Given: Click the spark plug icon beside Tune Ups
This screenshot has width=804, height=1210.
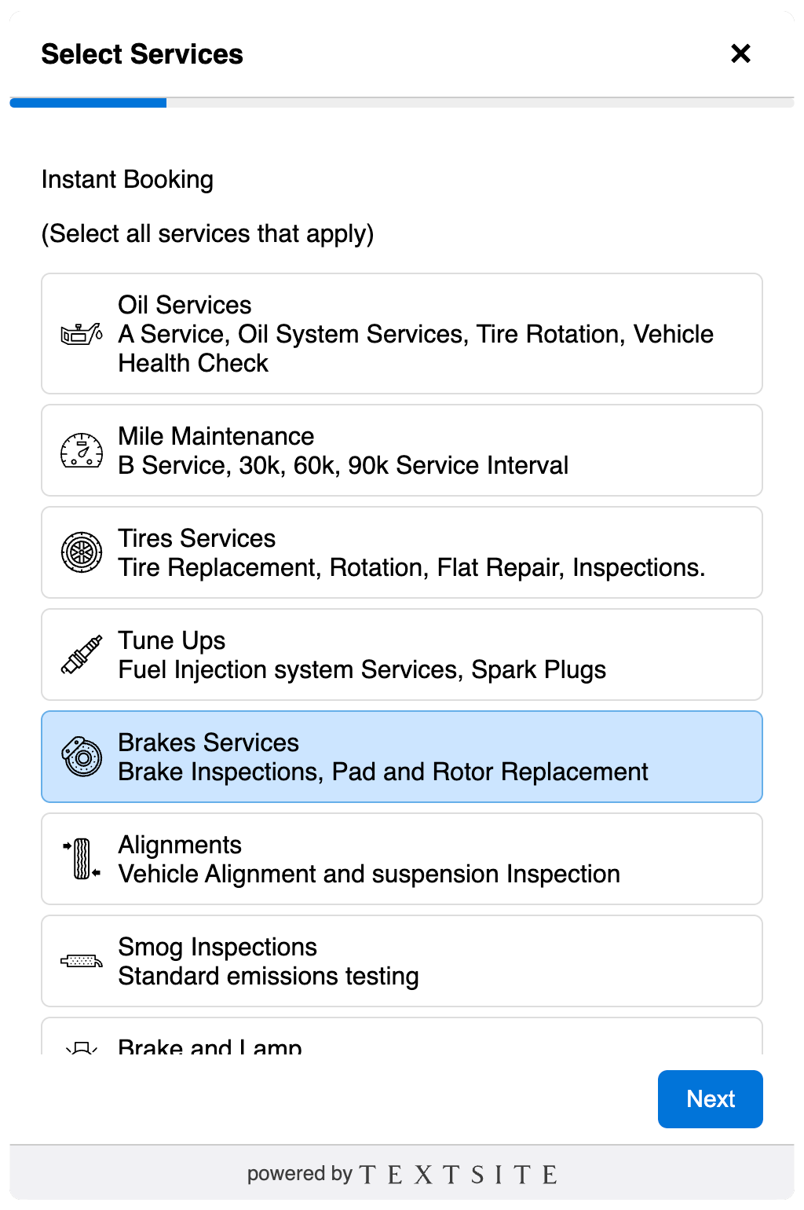Looking at the screenshot, I should (81, 654).
